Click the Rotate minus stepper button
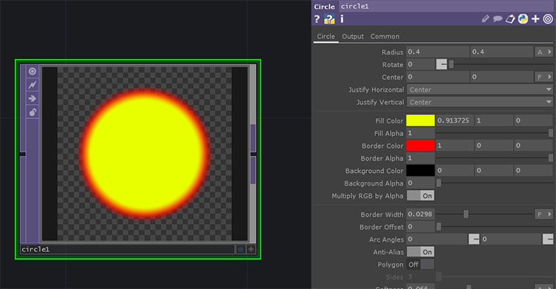 [442, 64]
